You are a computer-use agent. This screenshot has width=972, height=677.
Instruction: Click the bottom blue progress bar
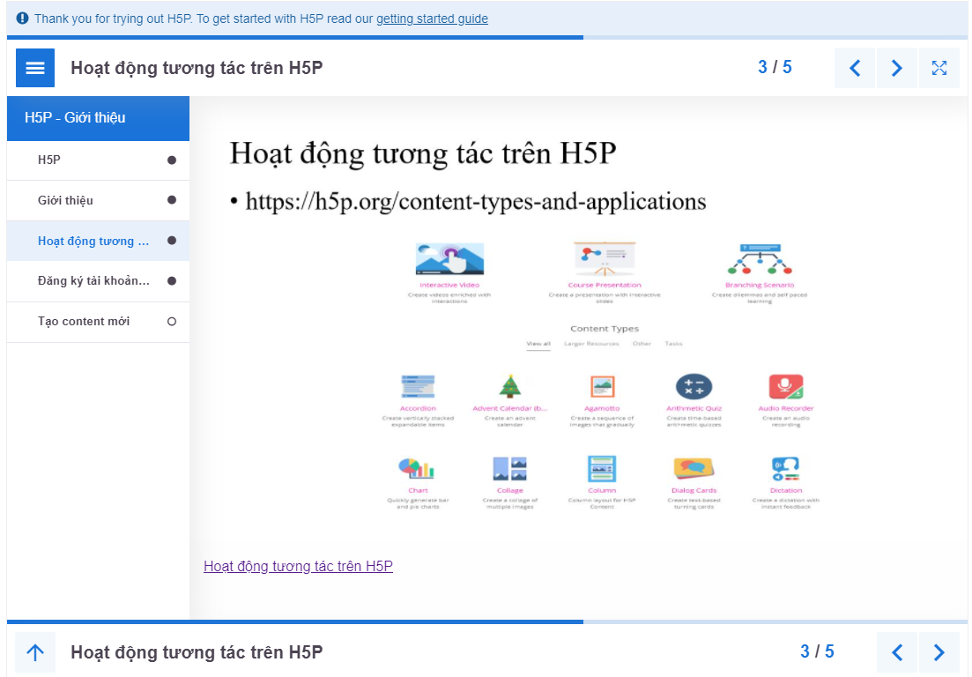point(295,621)
